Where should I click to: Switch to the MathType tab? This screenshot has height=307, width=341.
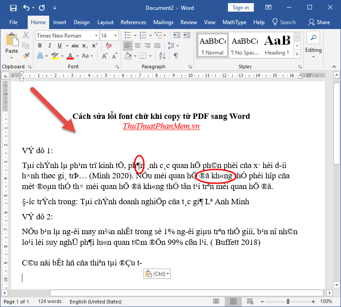(235, 22)
